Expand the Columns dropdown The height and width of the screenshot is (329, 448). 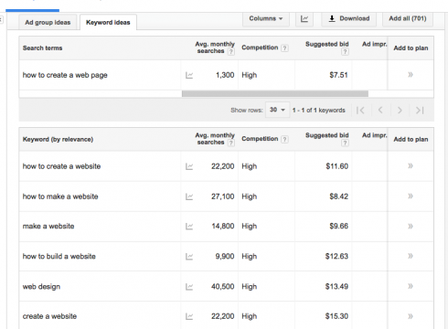(x=266, y=19)
